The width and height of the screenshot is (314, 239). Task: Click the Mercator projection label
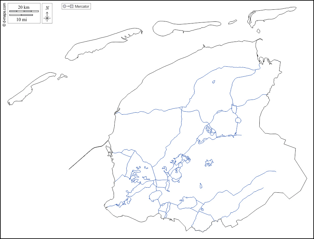82,6
